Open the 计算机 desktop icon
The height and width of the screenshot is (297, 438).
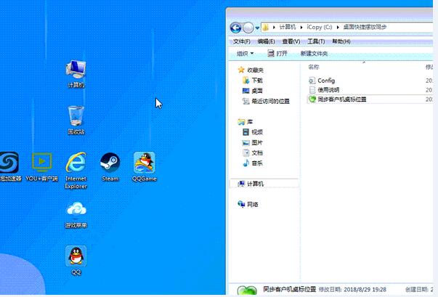(76, 73)
